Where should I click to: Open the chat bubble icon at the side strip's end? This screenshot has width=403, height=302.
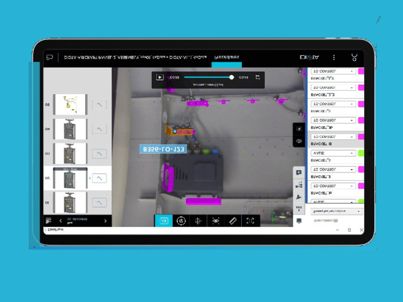pos(299,220)
